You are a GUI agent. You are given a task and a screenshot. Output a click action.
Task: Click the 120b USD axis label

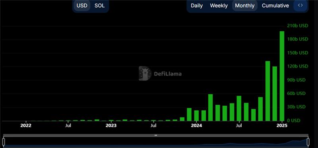coord(298,66)
